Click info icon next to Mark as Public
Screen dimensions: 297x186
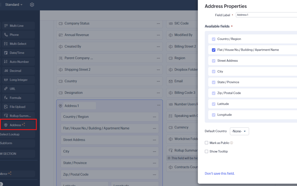click(x=232, y=143)
